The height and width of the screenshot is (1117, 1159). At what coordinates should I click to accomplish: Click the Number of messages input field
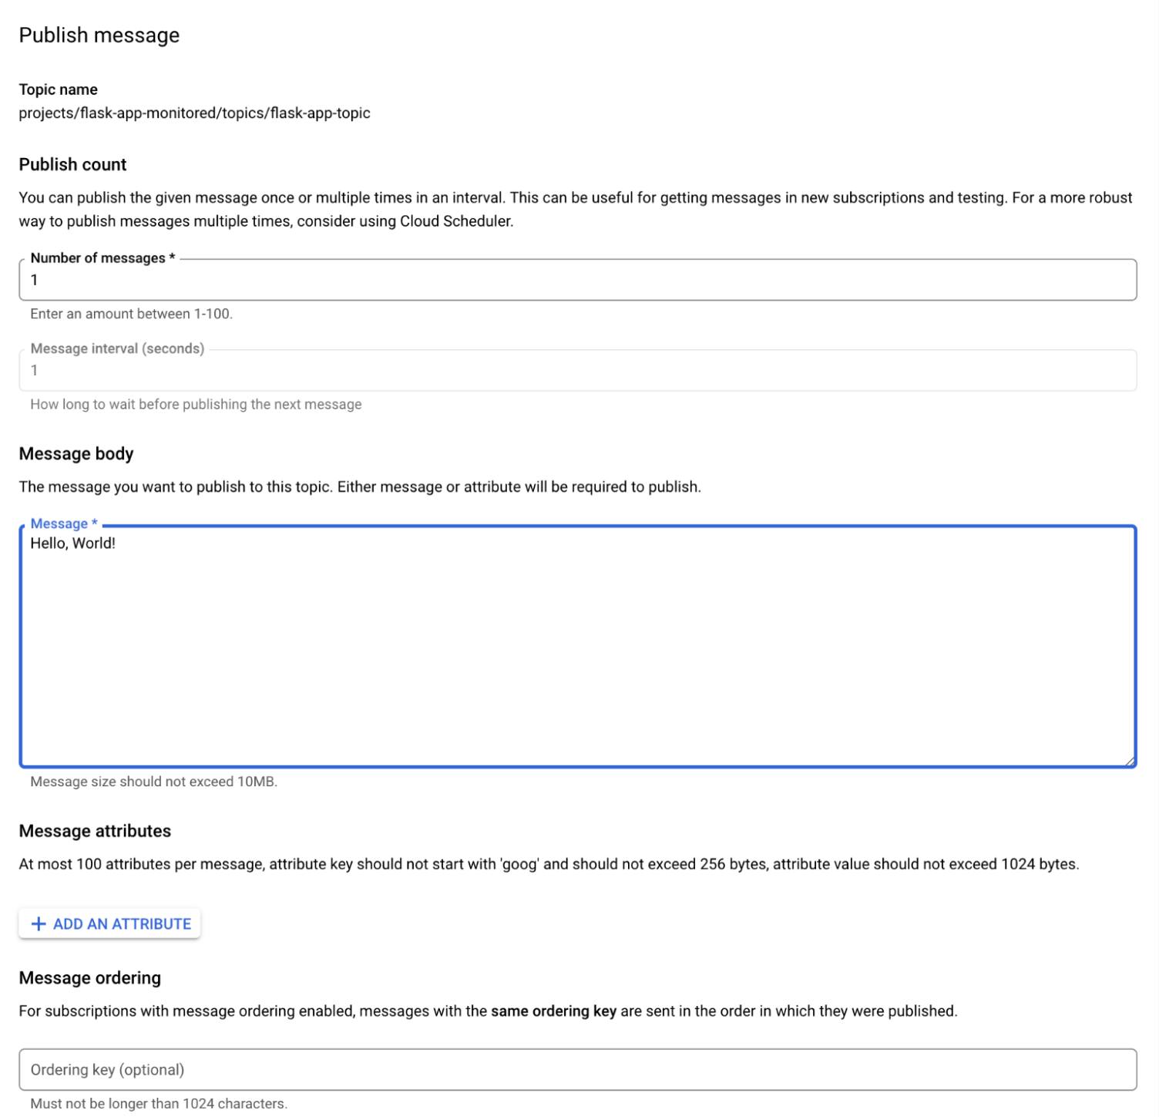click(x=578, y=280)
